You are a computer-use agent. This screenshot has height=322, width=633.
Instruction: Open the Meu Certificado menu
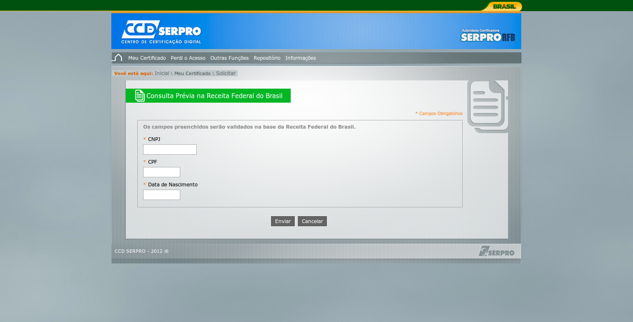coord(147,58)
